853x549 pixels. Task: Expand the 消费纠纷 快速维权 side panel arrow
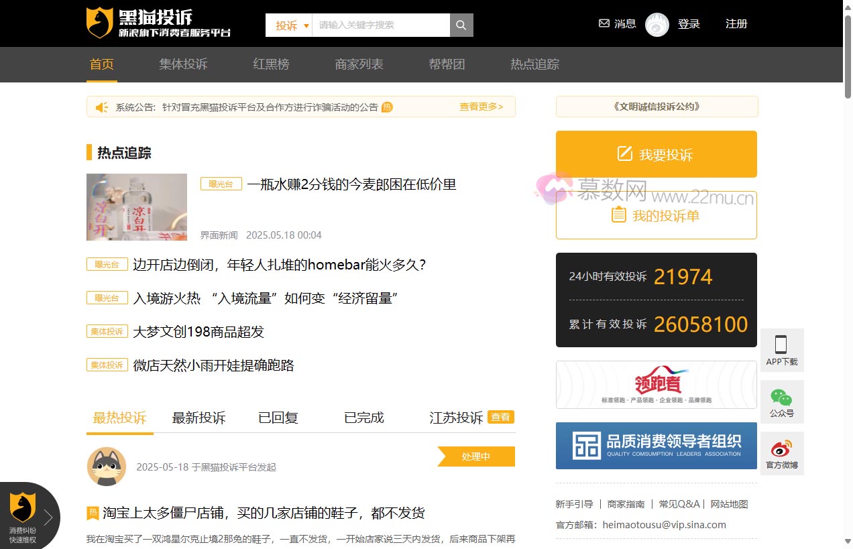48,517
